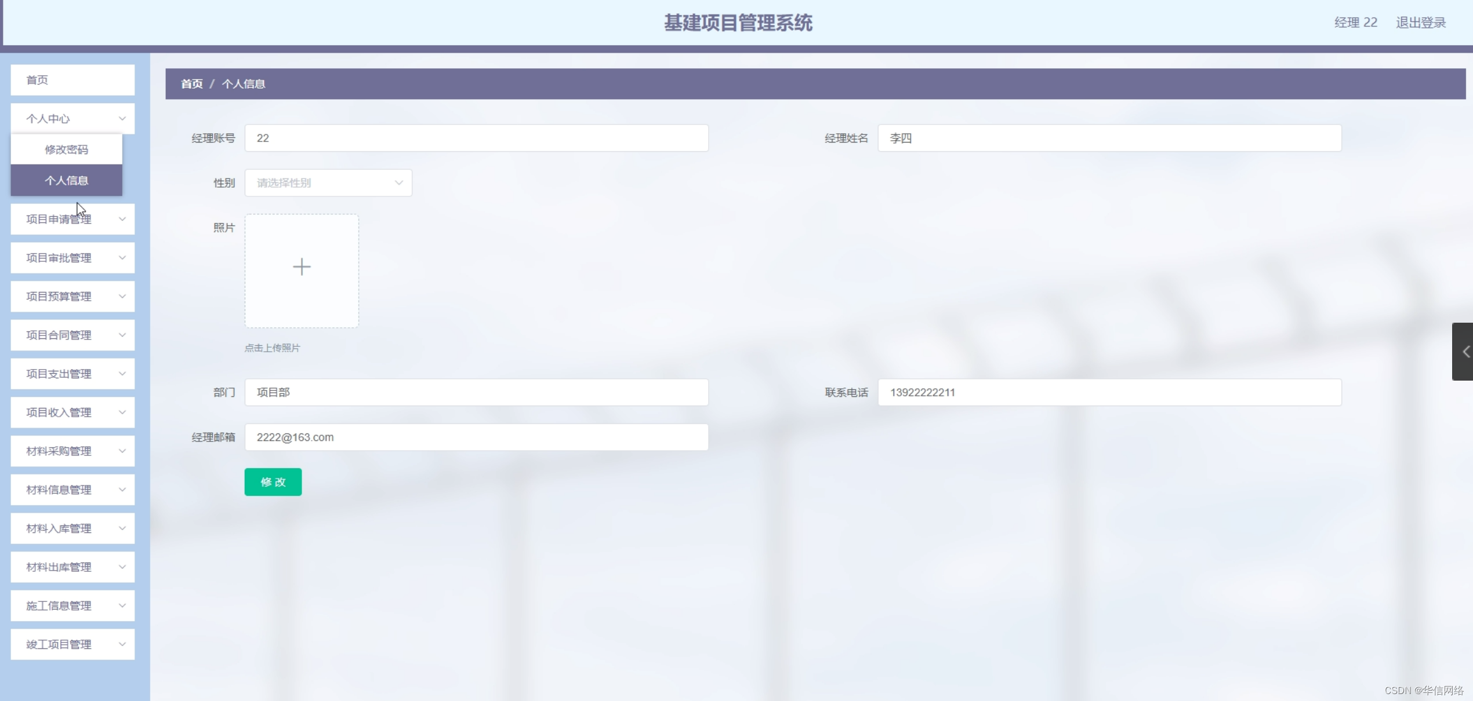The height and width of the screenshot is (701, 1473).
Task: Open the 性别 selection dropdown
Action: click(x=328, y=182)
